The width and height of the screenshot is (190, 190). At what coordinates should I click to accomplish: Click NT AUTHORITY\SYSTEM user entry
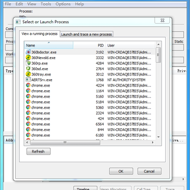coord(126,80)
